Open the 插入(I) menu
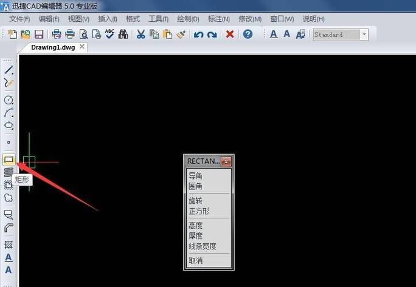Image resolution: width=416 pixels, height=287 pixels. [x=108, y=19]
